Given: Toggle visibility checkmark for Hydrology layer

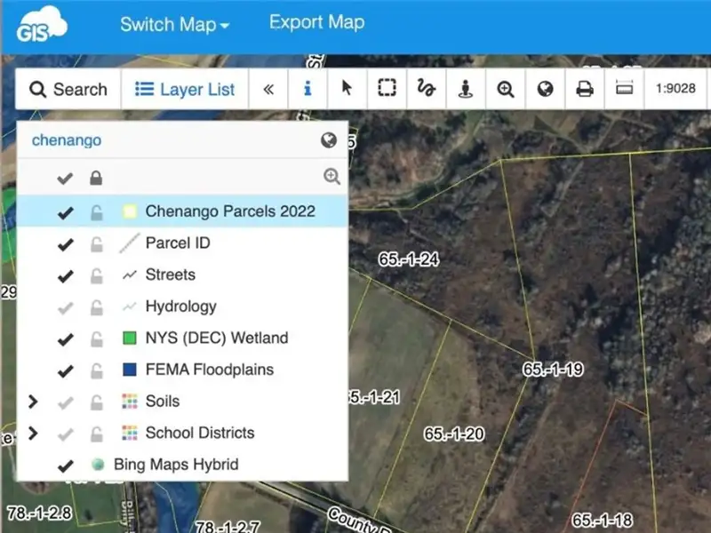Looking at the screenshot, I should tap(65, 306).
